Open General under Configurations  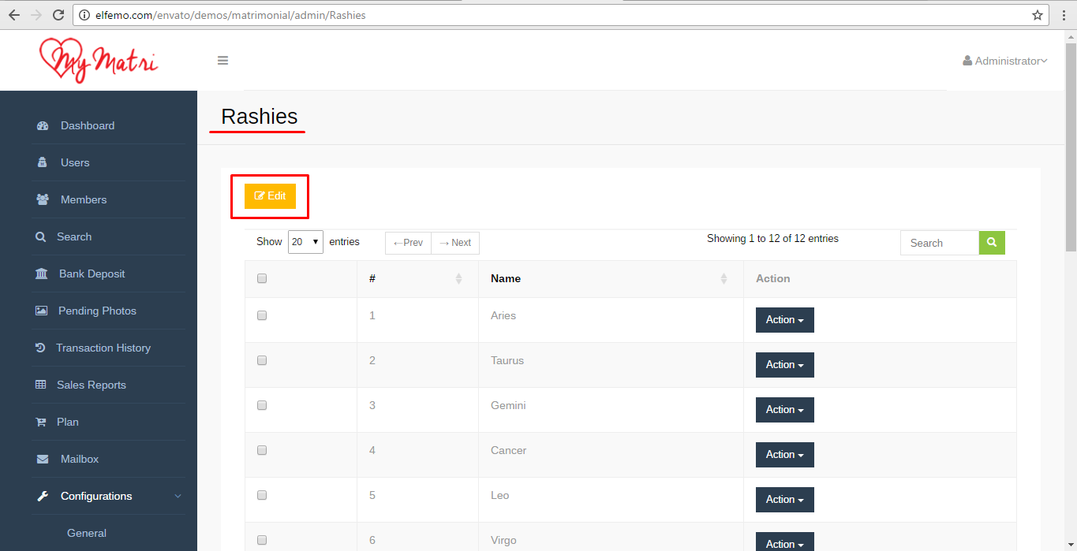pyautogui.click(x=87, y=534)
